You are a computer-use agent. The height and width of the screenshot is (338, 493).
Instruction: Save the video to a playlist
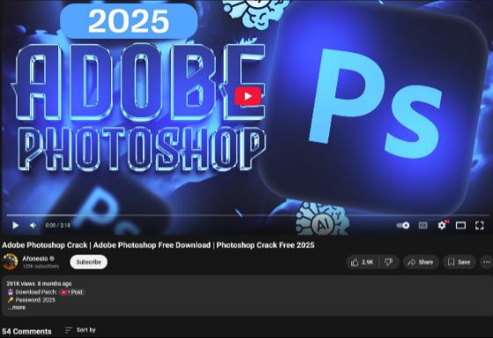point(460,262)
